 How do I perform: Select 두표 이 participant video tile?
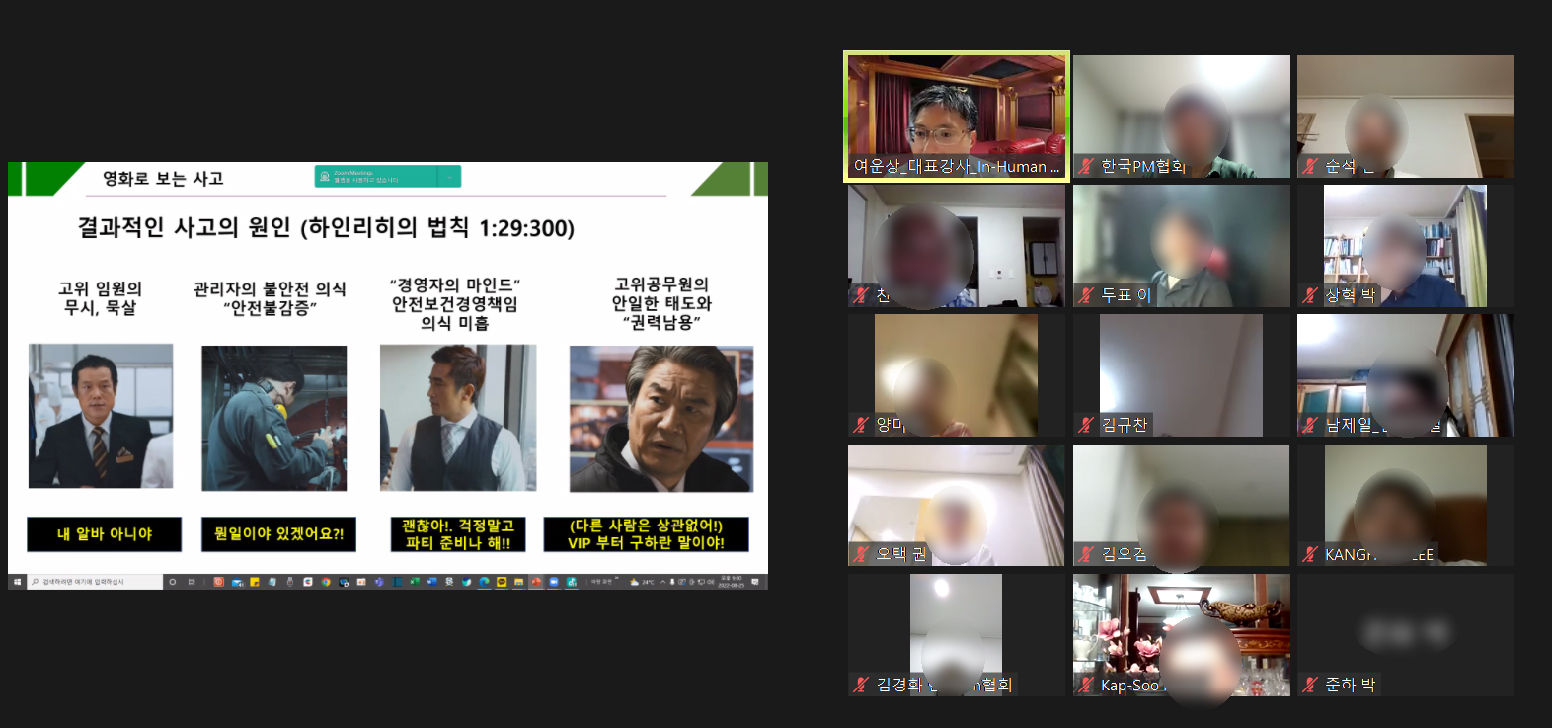[1182, 246]
